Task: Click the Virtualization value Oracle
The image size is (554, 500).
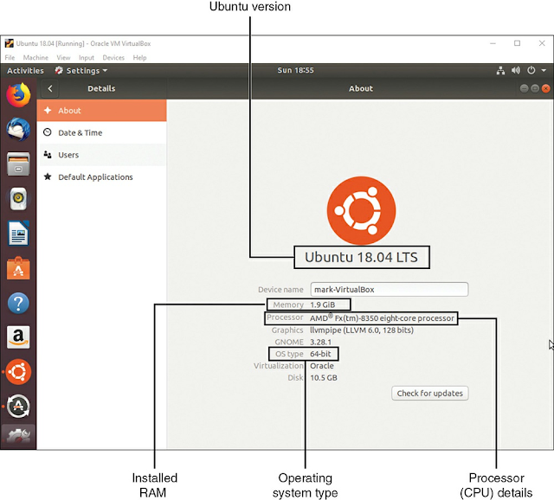Action: click(322, 365)
